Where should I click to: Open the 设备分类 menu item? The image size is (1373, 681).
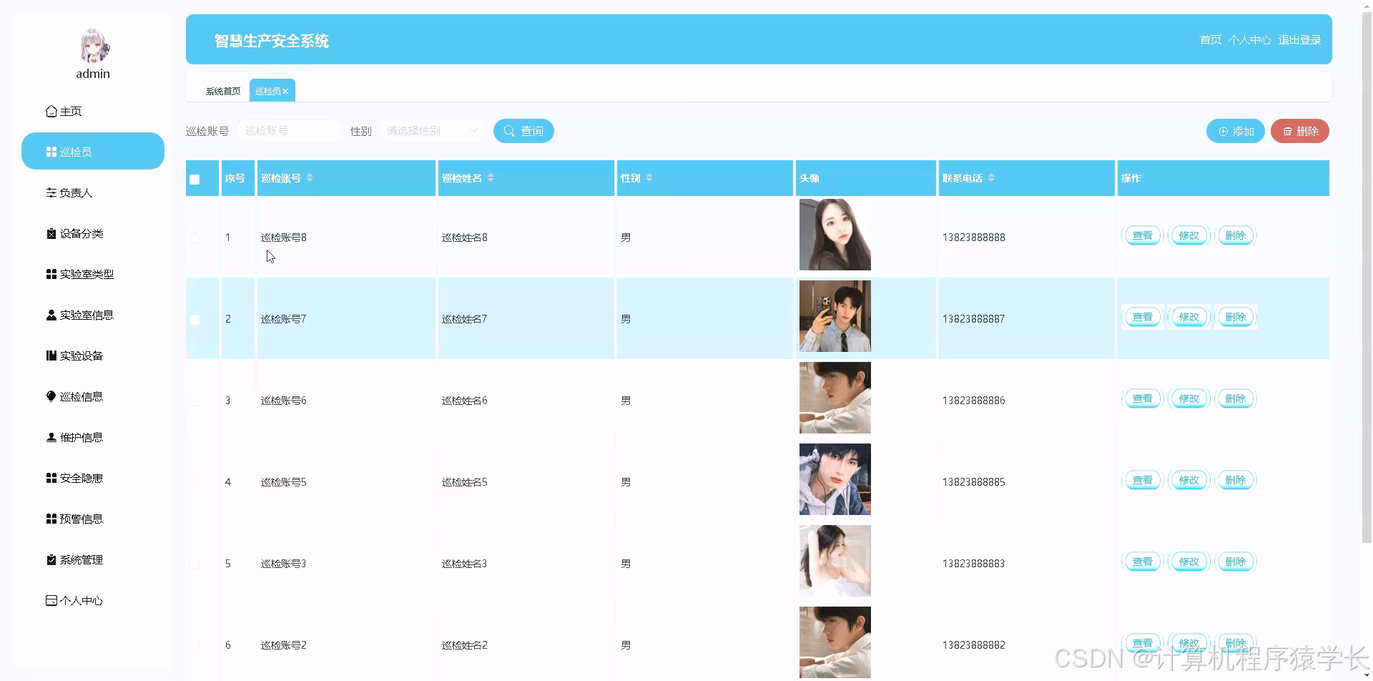click(93, 233)
